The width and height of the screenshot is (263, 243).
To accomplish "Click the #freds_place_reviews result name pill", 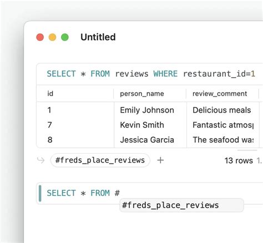I will [x=100, y=160].
